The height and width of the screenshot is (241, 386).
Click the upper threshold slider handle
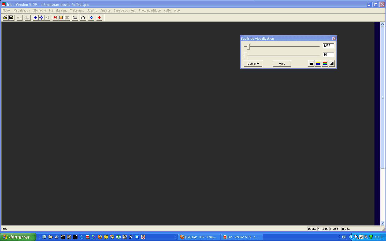pos(248,46)
